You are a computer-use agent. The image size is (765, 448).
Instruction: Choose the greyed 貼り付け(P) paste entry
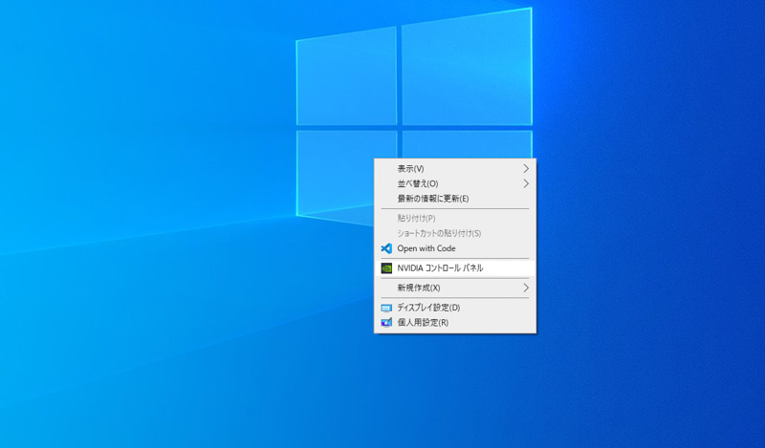[x=455, y=219]
